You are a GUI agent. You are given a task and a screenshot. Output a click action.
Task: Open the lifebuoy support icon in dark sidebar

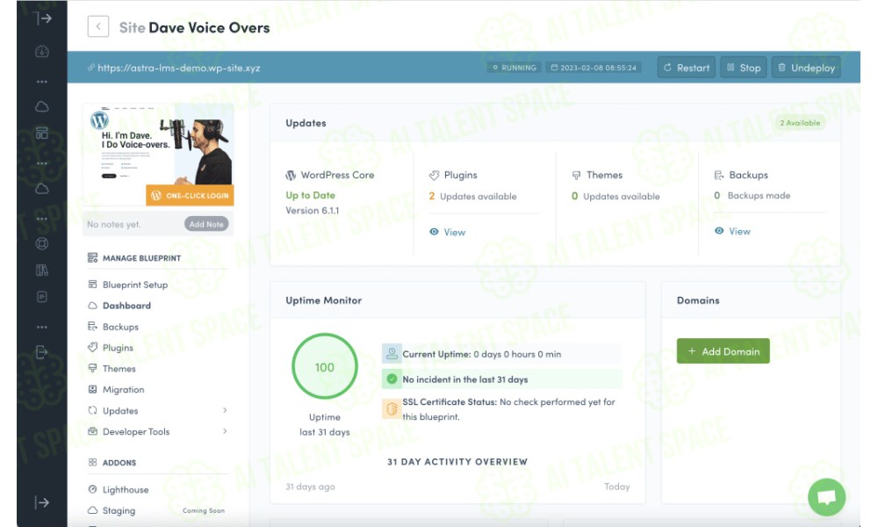pos(42,243)
